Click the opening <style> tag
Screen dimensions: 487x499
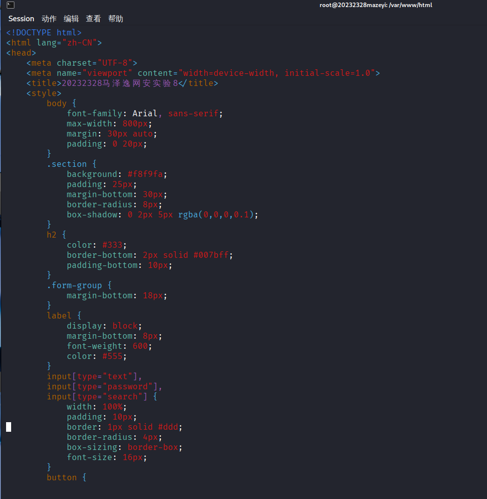coord(44,93)
